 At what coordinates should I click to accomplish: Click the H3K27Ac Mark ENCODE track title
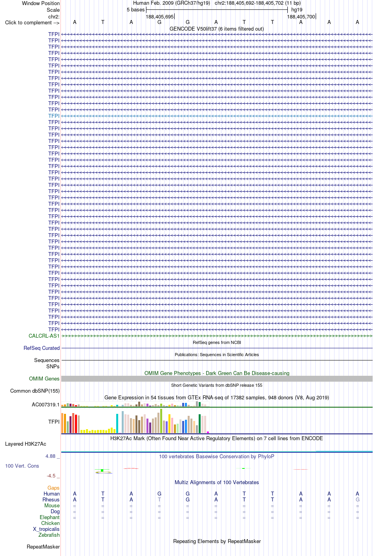[217, 438]
